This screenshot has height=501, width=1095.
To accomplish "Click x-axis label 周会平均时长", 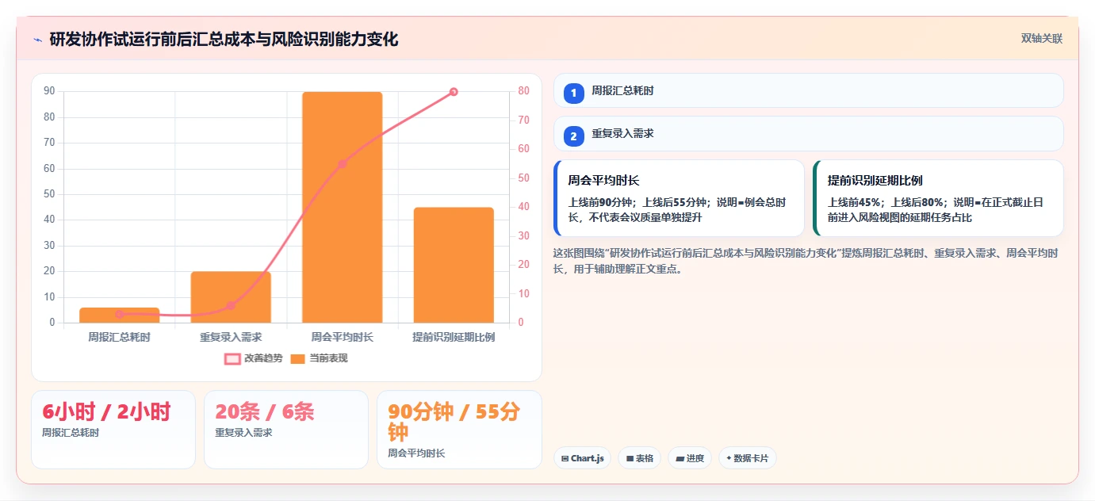I will tap(343, 337).
